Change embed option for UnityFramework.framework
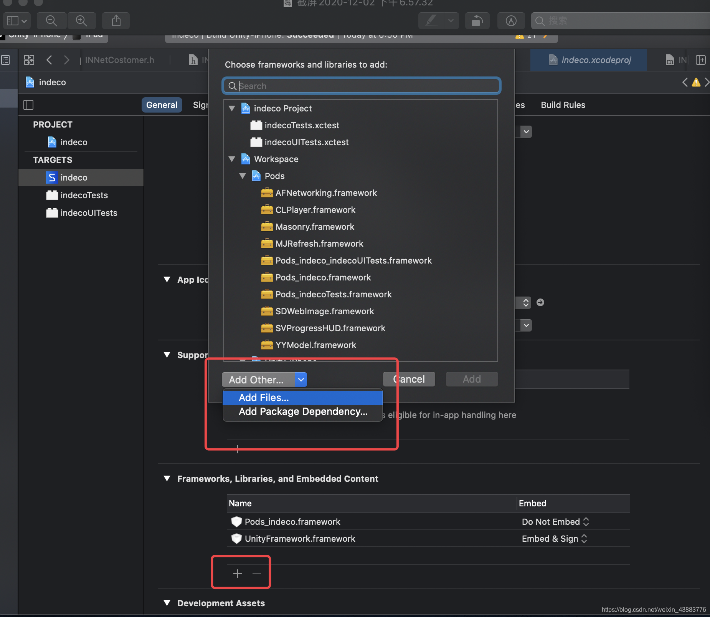Image resolution: width=710 pixels, height=617 pixels. tap(555, 539)
